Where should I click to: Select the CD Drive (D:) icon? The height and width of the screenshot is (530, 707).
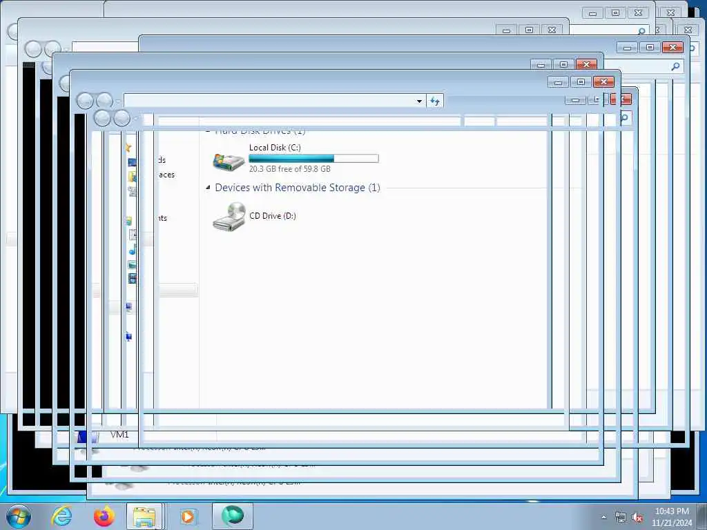point(229,217)
